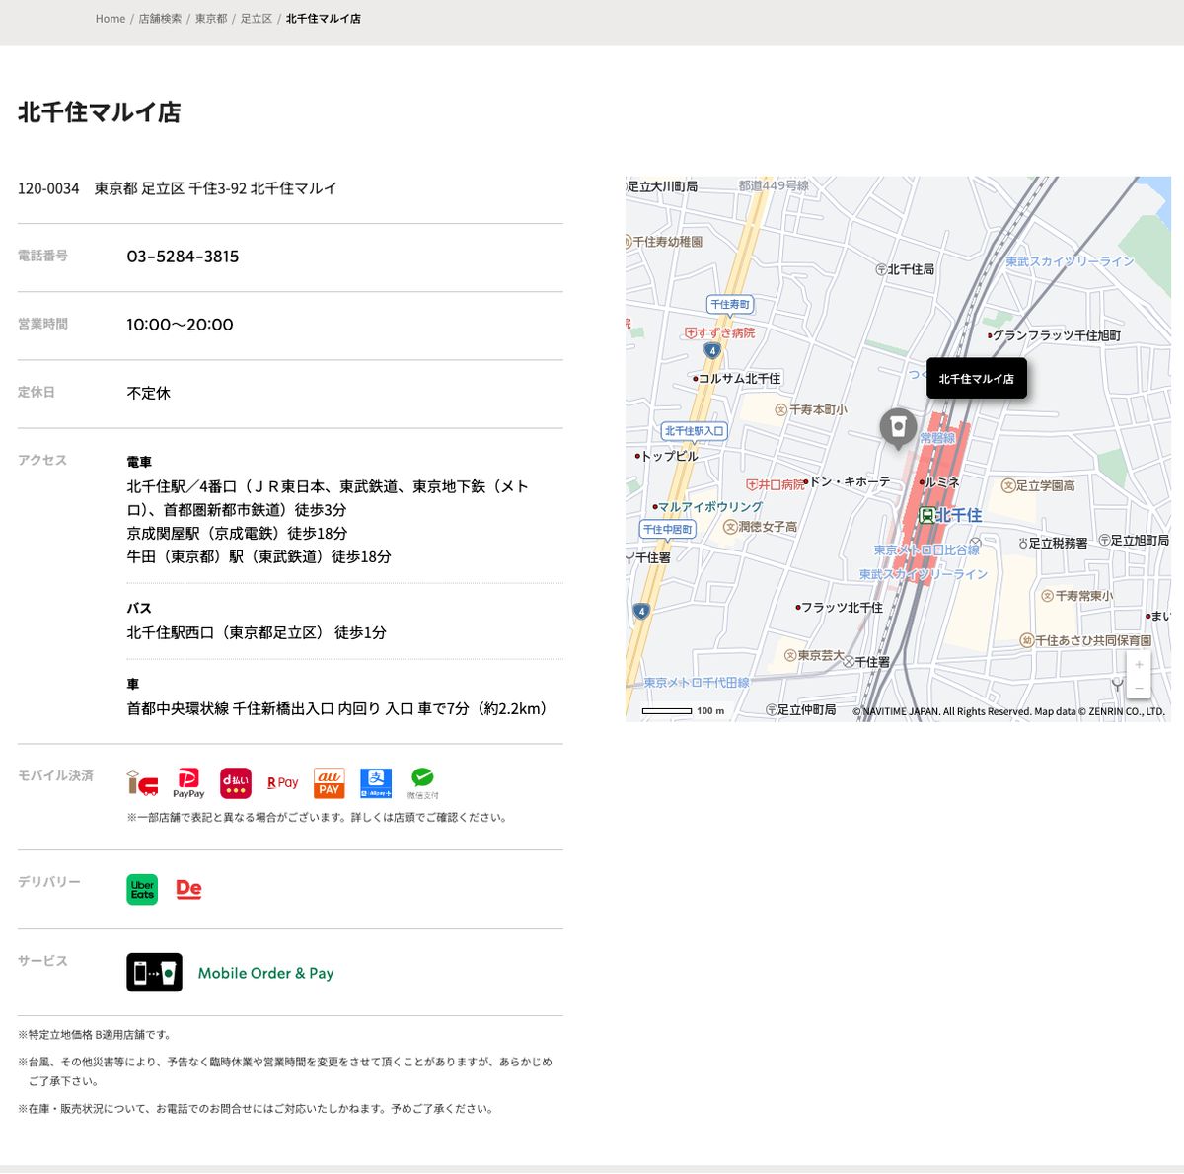
Task: Click the 不定休 holiday value
Action: (149, 393)
